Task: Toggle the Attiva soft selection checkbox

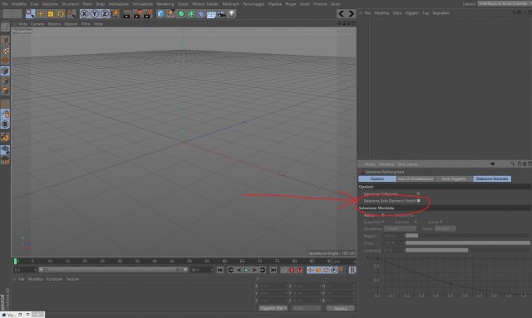Action: [382, 215]
